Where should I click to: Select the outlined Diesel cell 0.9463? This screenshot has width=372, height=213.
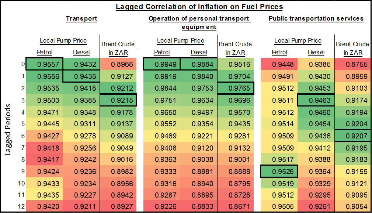pyautogui.click(x=316, y=100)
